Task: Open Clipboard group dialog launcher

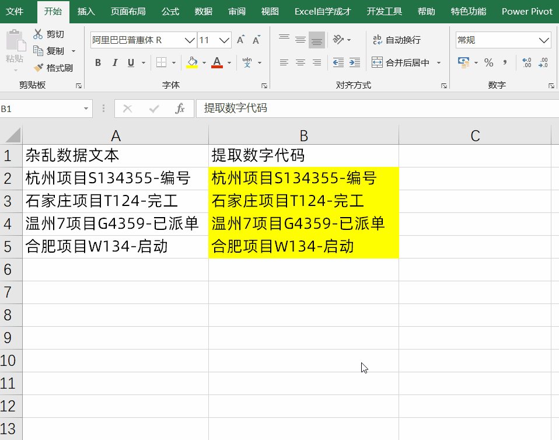Action: tap(79, 86)
